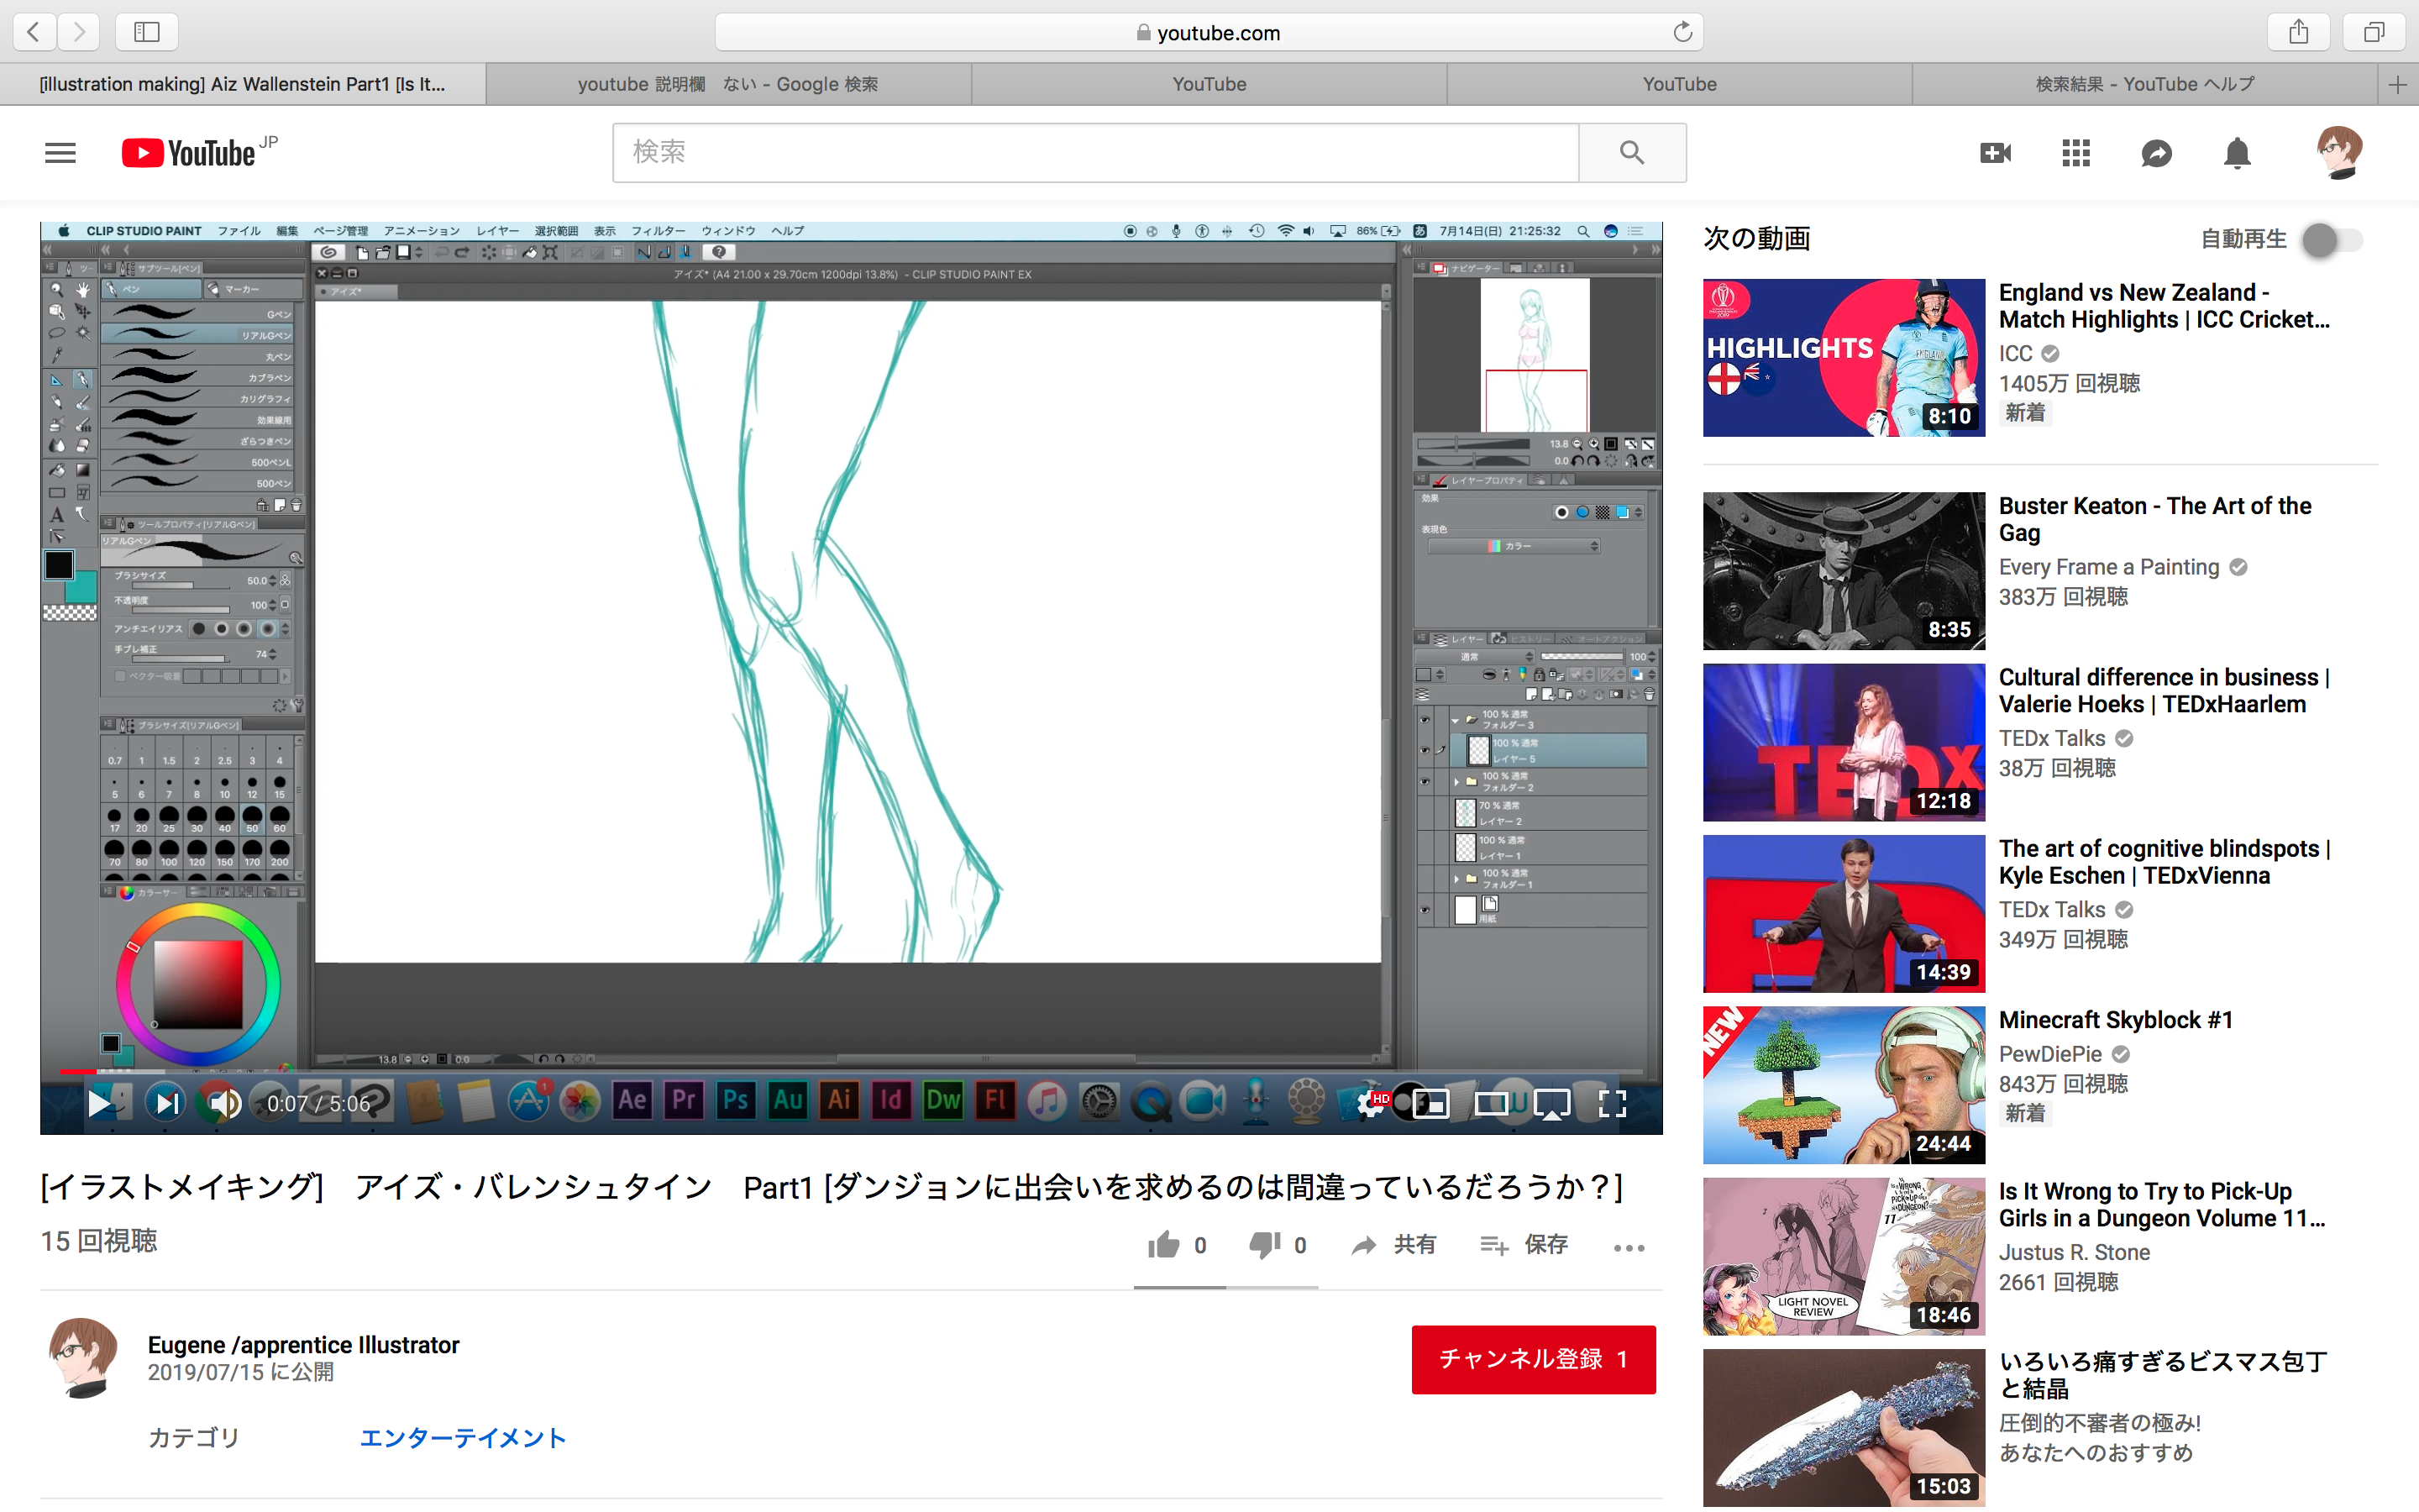This screenshot has height=1512, width=2419.
Task: Play the video
Action: pyautogui.click(x=99, y=1103)
